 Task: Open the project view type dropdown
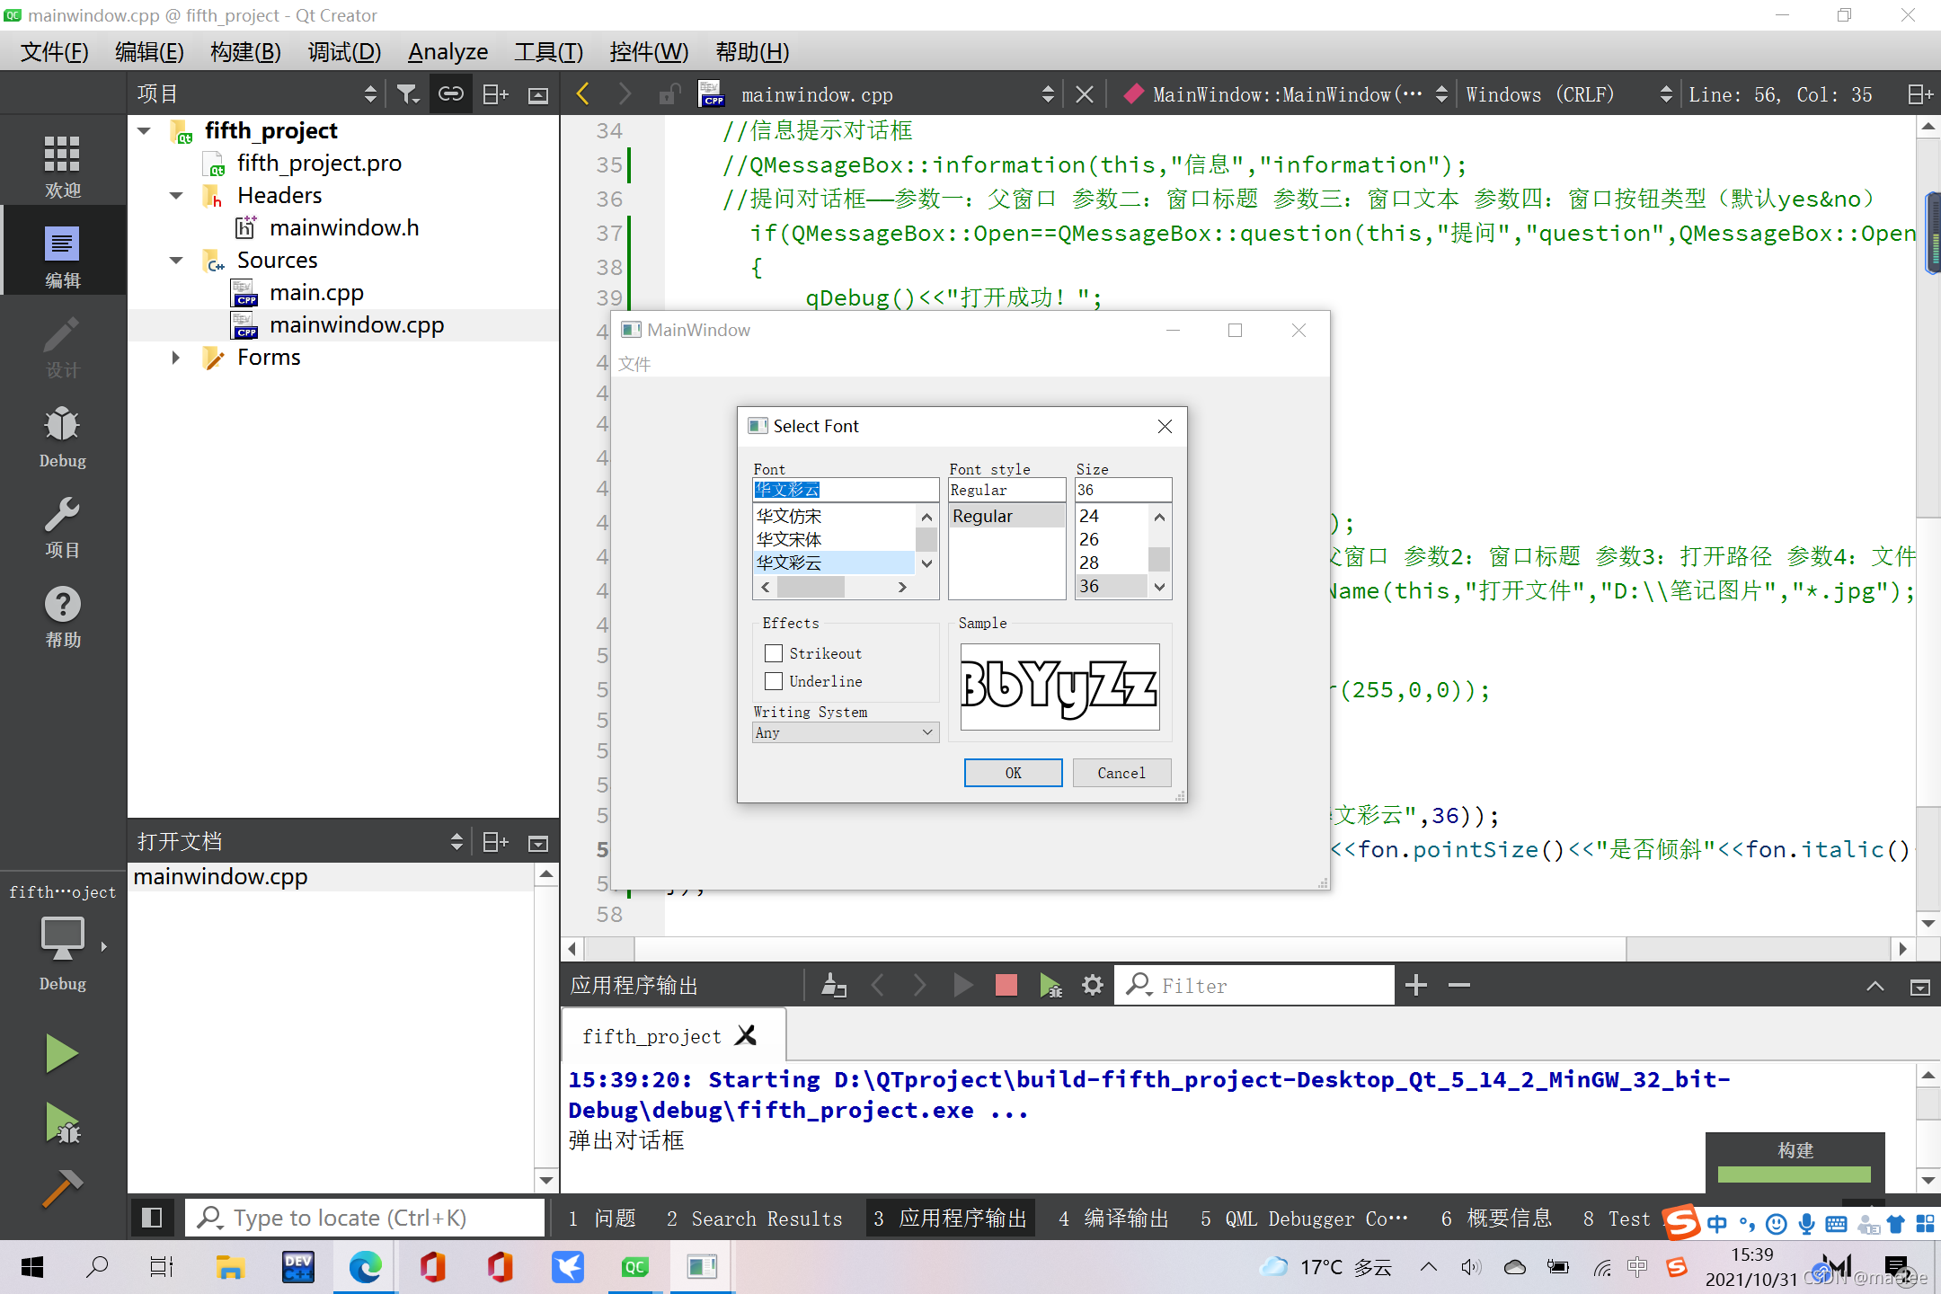coord(257,93)
